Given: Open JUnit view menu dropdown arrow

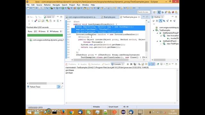Looking at the screenshot, I should pyautogui.click(x=29, y=24).
